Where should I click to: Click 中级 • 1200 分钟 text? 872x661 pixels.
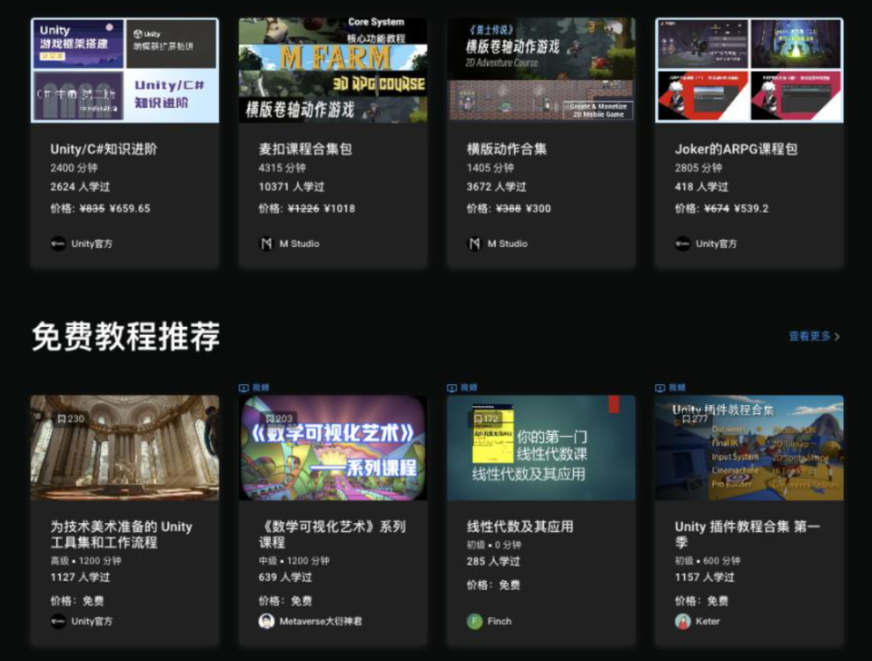(293, 561)
